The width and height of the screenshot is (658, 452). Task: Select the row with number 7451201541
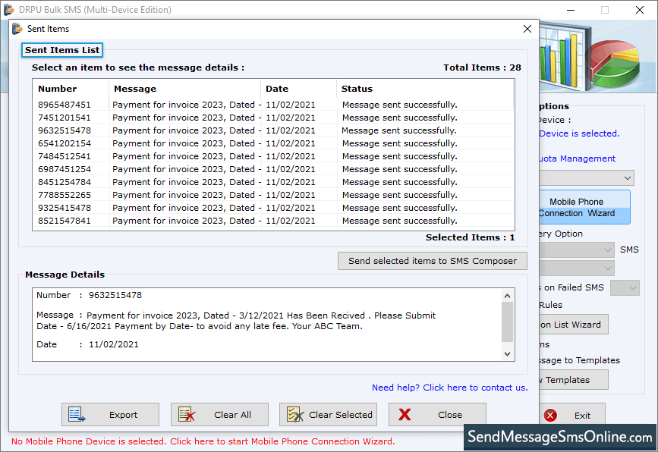273,118
